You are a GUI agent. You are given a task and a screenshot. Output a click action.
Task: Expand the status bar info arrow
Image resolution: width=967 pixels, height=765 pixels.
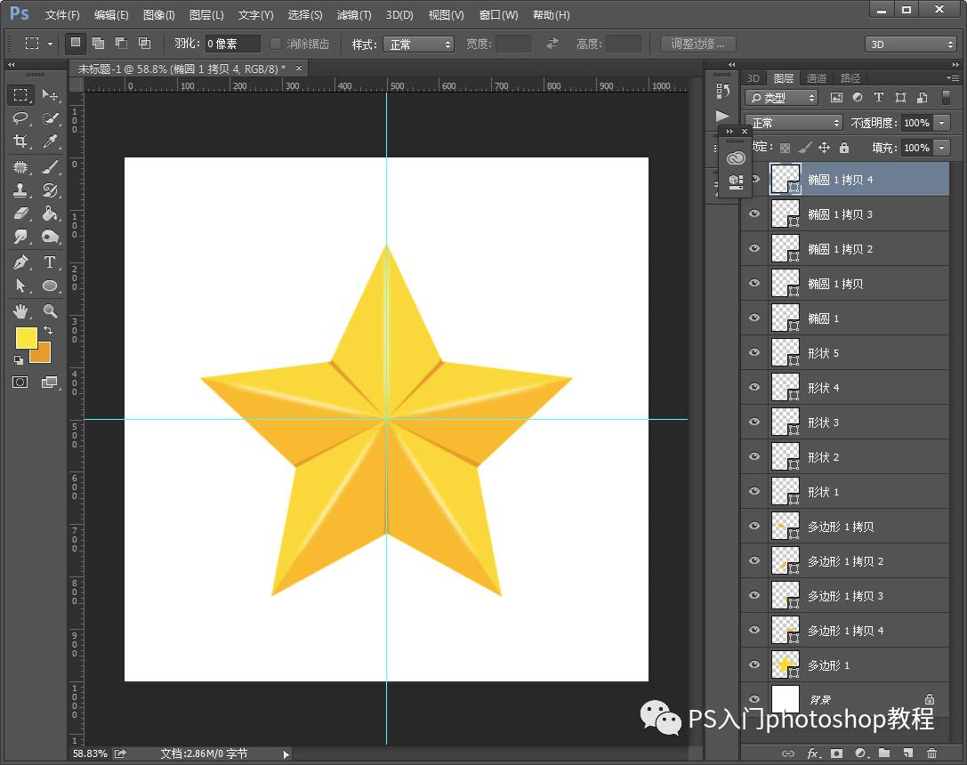tap(286, 754)
